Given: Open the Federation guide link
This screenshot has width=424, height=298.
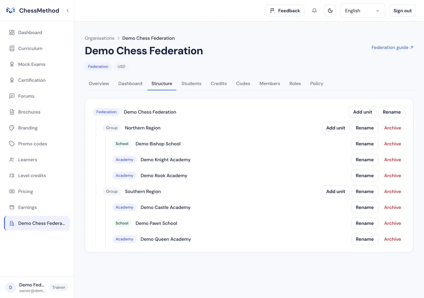Looking at the screenshot, I should pyautogui.click(x=392, y=47).
